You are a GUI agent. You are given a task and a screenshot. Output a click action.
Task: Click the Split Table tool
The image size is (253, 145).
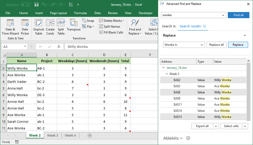pos(61,27)
